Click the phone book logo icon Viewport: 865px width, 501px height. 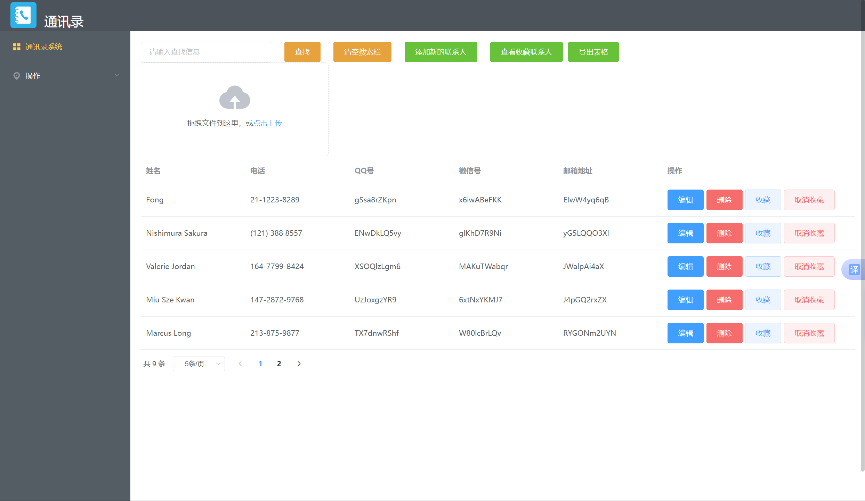[23, 15]
